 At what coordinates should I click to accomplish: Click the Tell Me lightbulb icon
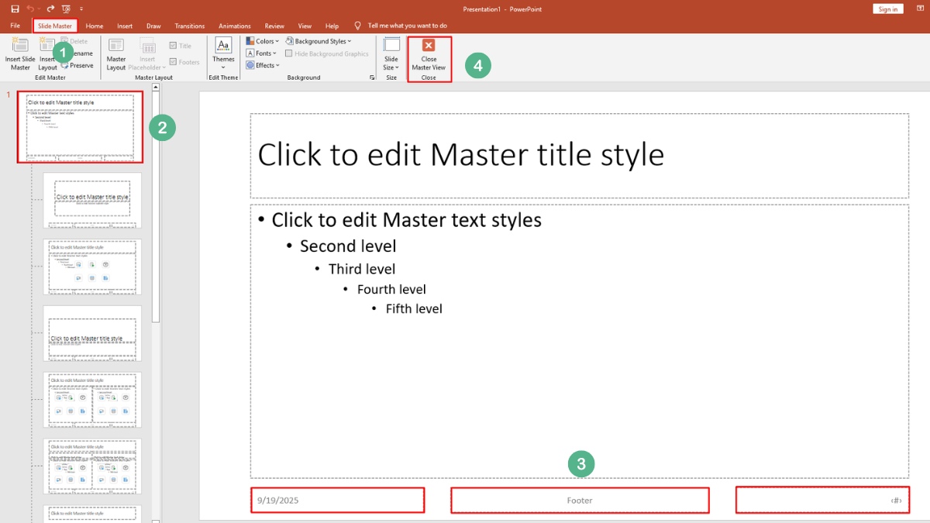click(x=357, y=26)
